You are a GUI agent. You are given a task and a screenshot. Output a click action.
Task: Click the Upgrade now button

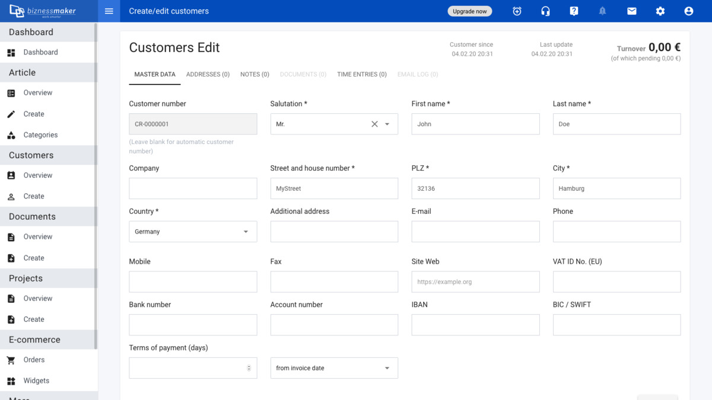click(469, 11)
